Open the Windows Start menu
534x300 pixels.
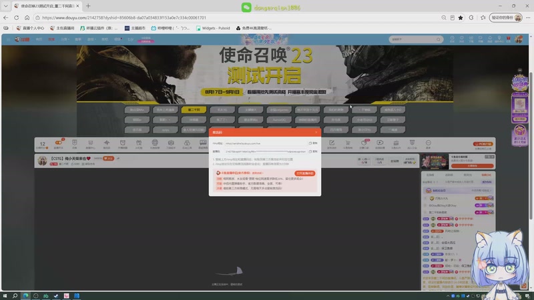5,296
